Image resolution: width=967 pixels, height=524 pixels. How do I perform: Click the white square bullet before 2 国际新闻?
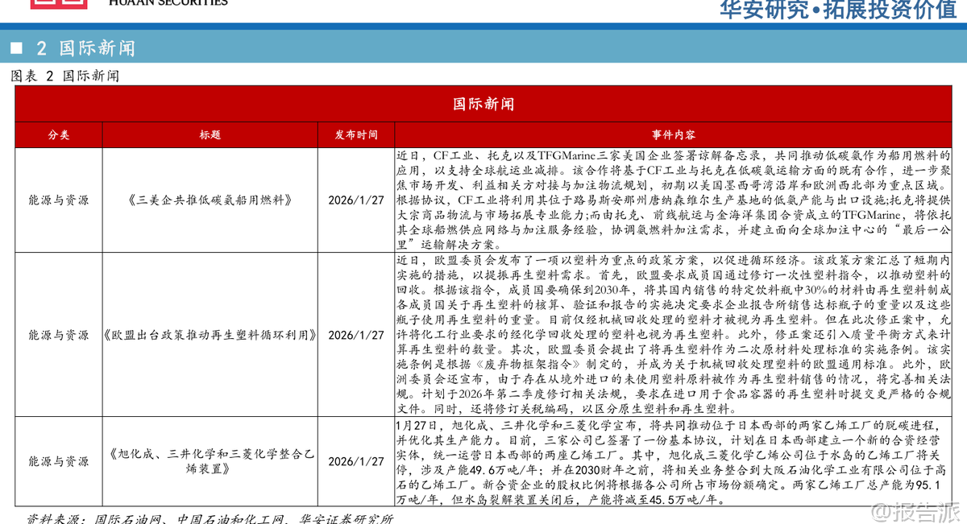tap(16, 48)
